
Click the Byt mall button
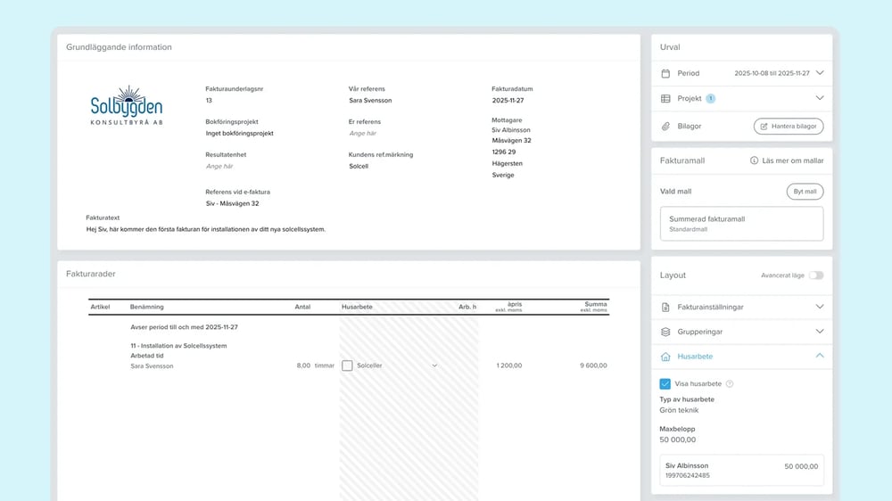pos(805,192)
